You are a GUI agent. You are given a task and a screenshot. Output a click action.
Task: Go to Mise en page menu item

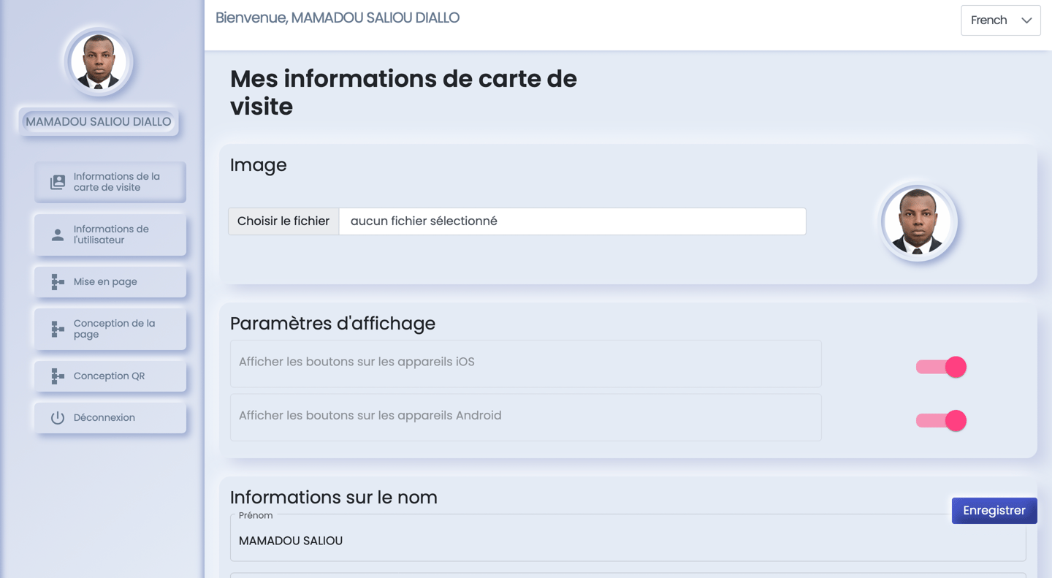pos(110,282)
